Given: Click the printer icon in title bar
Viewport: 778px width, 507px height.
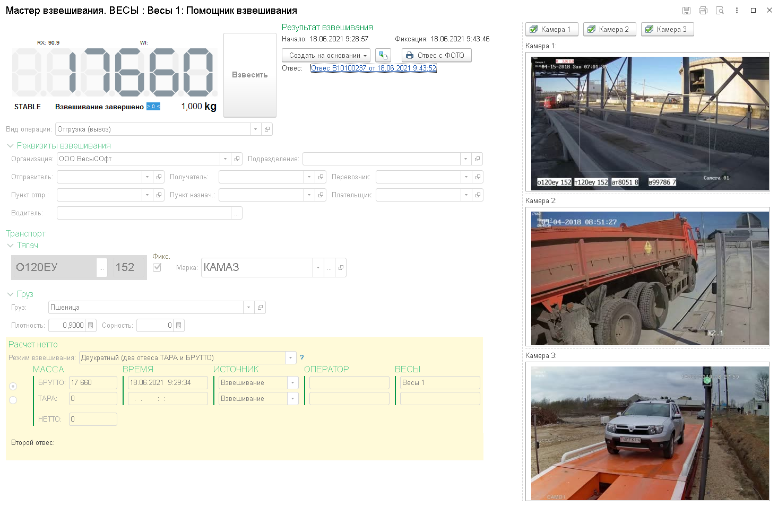Looking at the screenshot, I should [703, 11].
